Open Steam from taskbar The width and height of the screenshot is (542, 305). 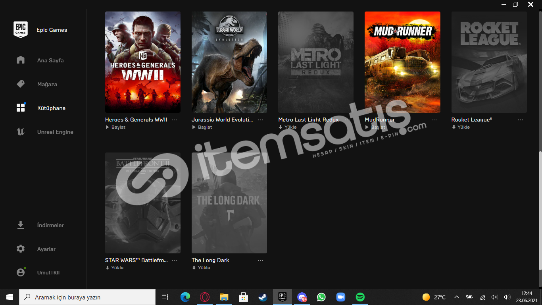(x=263, y=297)
